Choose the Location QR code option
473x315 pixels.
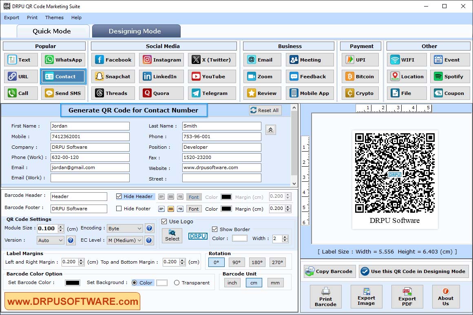click(x=407, y=77)
